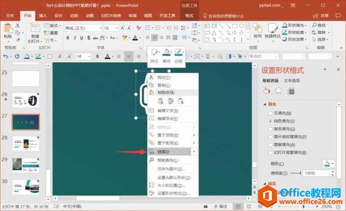The width and height of the screenshot is (346, 211).
Task: Choose the keep-text-only paste option icon
Action: pos(181,101)
